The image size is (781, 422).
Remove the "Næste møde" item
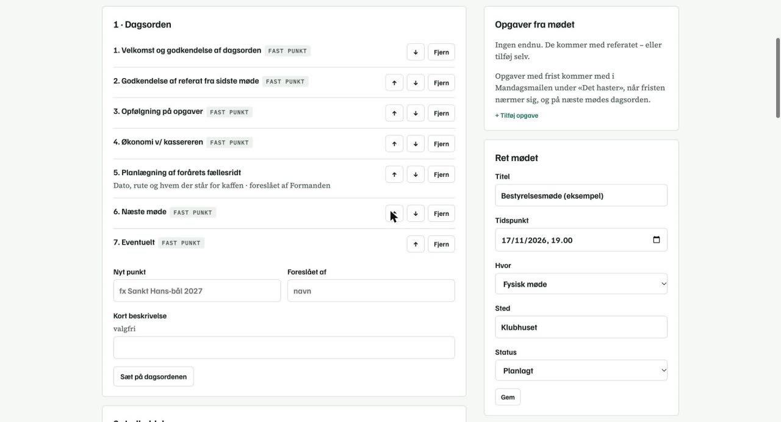coord(441,213)
